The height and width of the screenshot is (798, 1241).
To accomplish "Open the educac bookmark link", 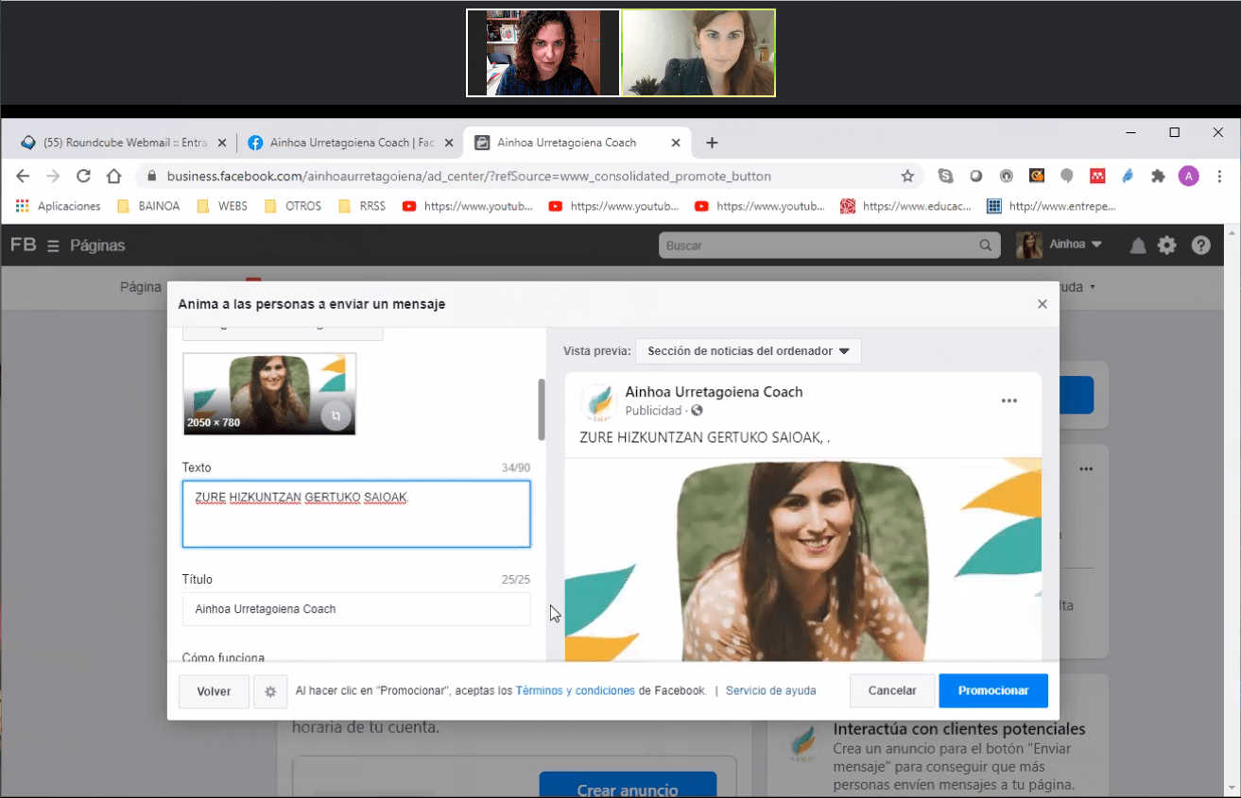I will (906, 206).
